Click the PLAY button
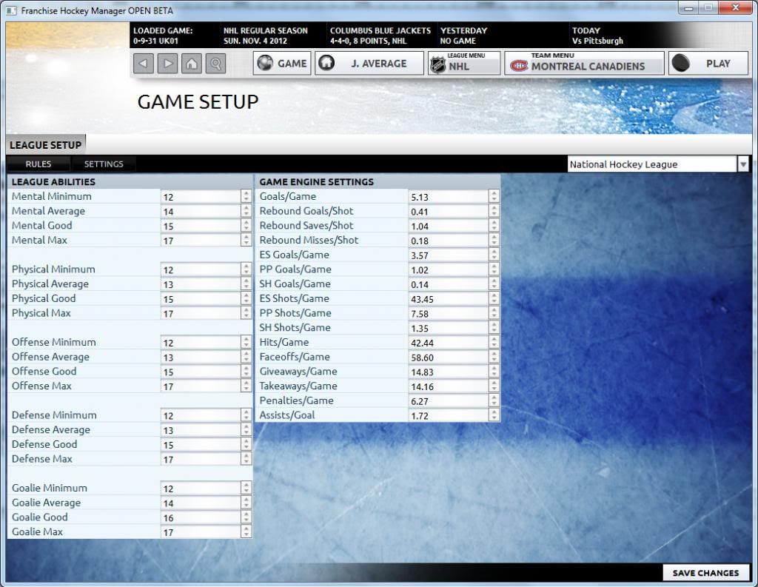 pos(708,64)
